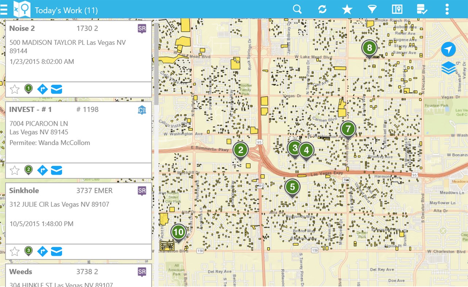The image size is (468, 287).
Task: Toggle the split map panel view
Action: tap(397, 9)
